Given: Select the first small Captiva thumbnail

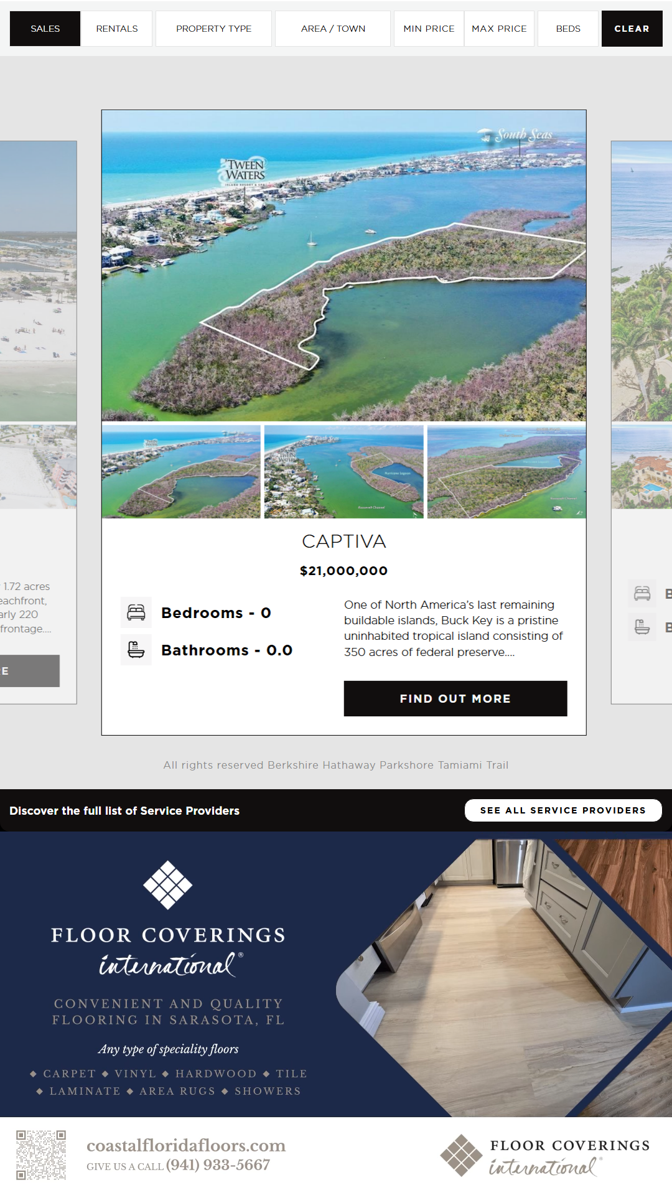Looking at the screenshot, I should click(181, 472).
